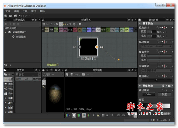Click the 像素大小 宽度 slider
Viewport: 178px width, 128px height.
159,56
